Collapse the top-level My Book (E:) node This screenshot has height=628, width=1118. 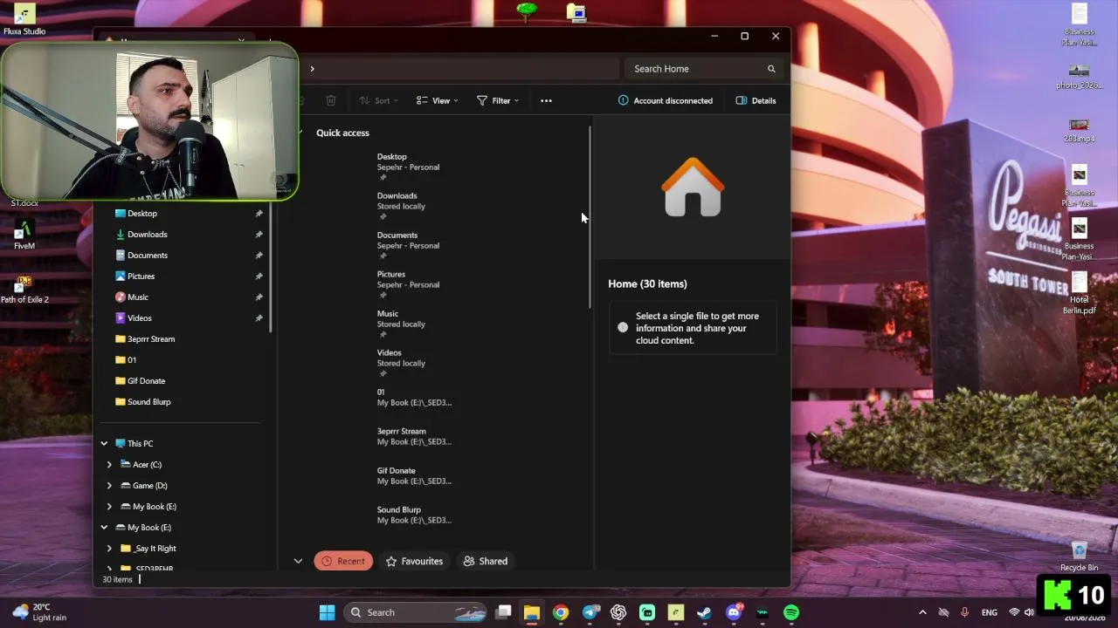104,528
